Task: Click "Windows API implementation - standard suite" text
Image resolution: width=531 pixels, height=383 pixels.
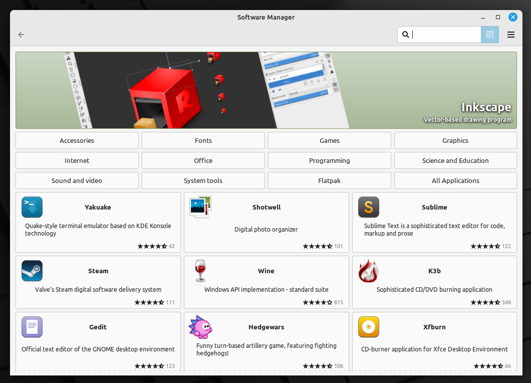Action: click(x=266, y=289)
